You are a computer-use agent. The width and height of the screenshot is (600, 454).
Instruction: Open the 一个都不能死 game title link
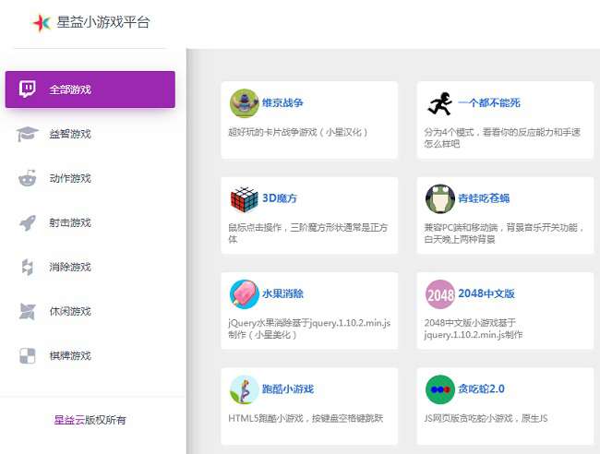pos(488,103)
